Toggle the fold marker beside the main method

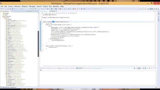point(42,46)
